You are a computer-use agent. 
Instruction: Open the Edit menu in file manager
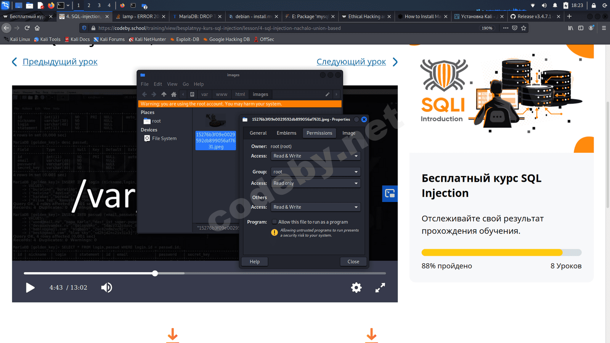[x=158, y=84]
